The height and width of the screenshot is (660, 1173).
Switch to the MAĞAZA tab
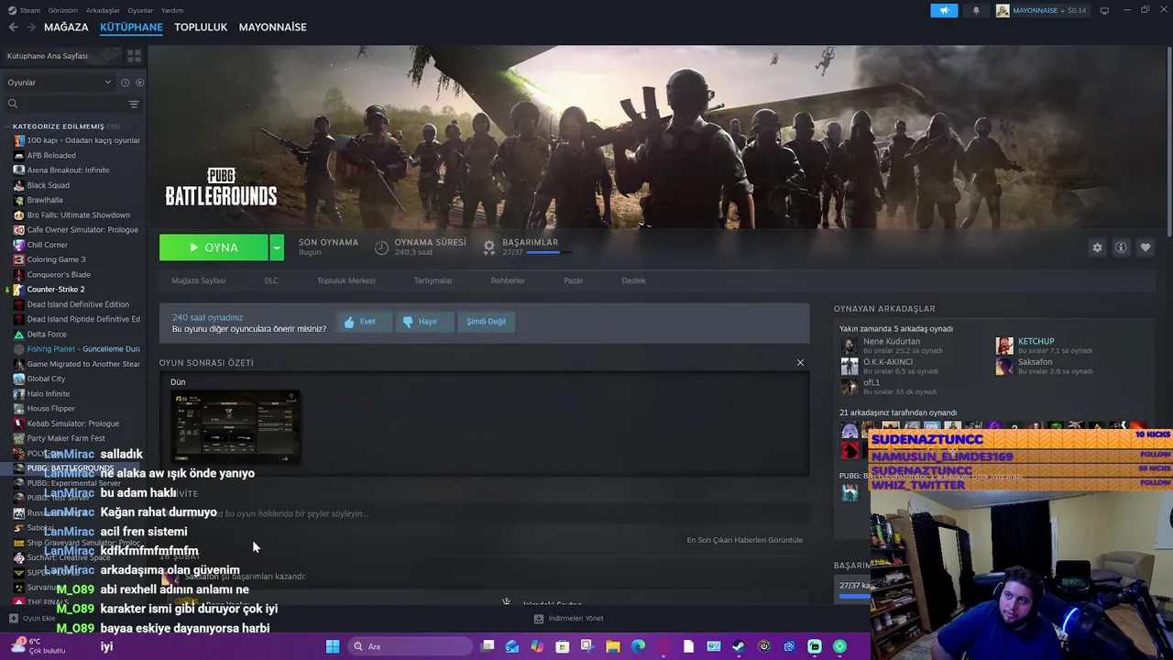[66, 27]
